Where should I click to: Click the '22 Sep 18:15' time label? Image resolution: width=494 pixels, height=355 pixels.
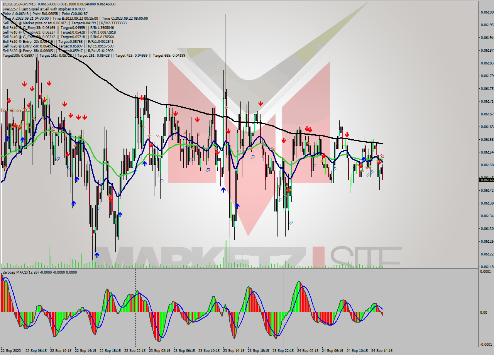[110, 351]
